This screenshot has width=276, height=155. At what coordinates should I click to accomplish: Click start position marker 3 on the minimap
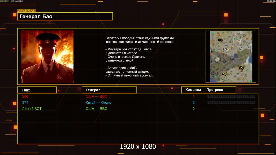click(223, 74)
